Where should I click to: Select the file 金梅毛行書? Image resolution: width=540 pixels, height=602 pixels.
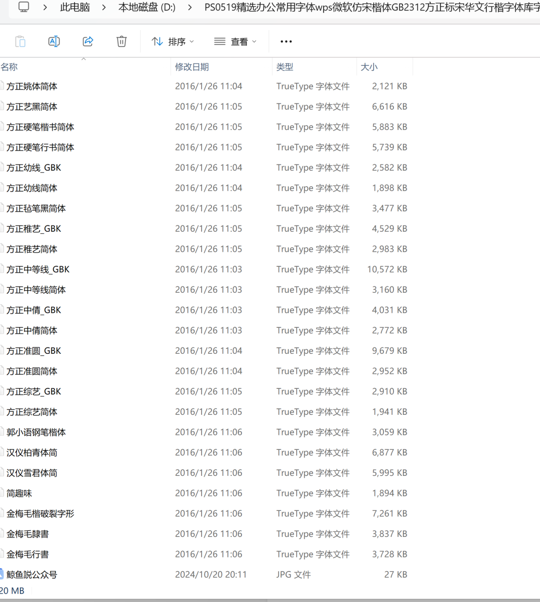point(27,554)
